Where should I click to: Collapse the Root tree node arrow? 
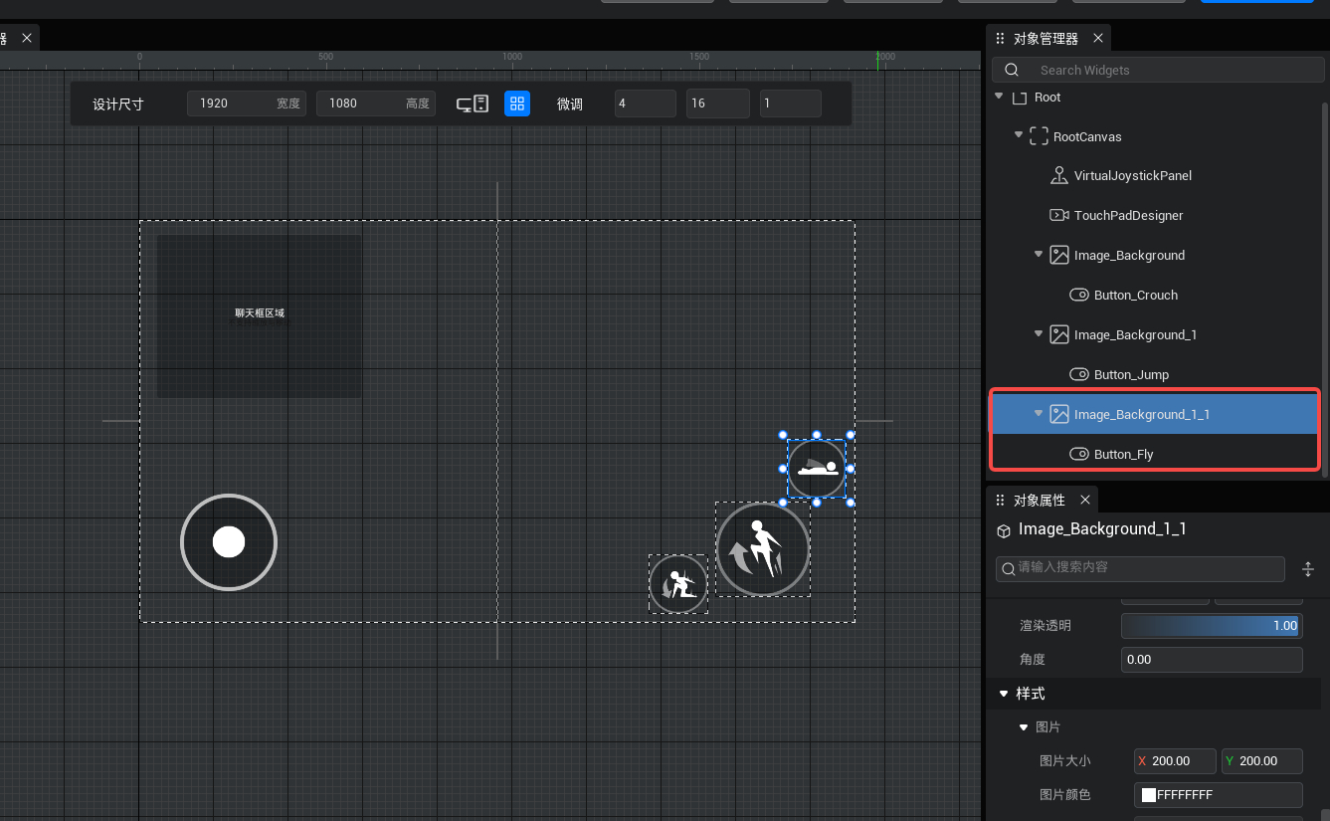tap(999, 97)
